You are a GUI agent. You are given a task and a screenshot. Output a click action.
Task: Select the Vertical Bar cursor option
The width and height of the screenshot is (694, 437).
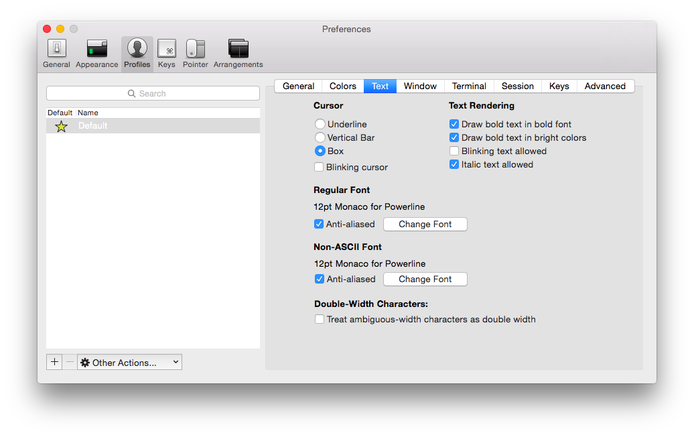(320, 137)
